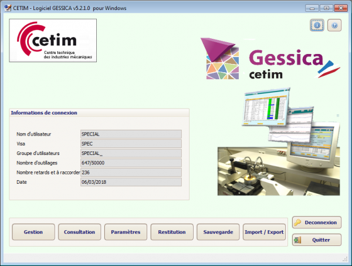Open Import / Export
The width and height of the screenshot is (352, 266).
pos(264,232)
